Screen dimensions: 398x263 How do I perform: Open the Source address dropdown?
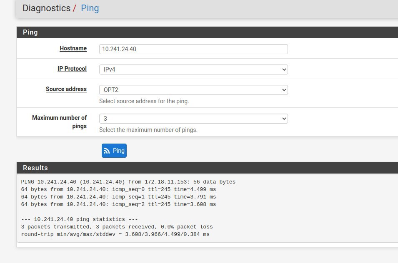tap(193, 90)
